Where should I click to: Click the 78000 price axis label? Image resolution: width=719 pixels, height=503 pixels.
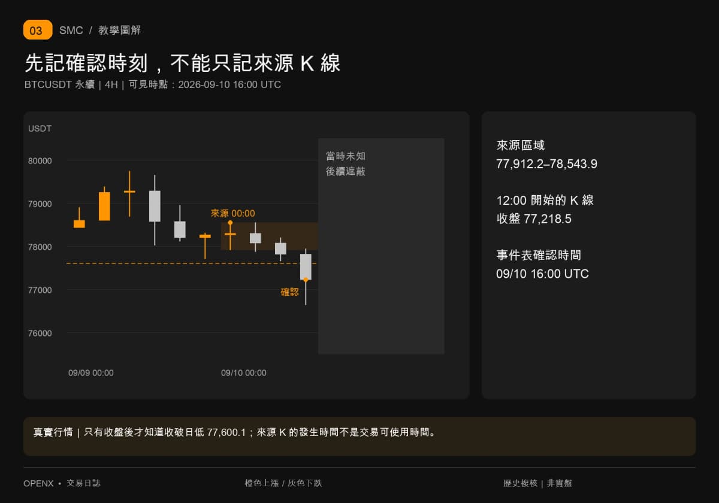tap(40, 247)
